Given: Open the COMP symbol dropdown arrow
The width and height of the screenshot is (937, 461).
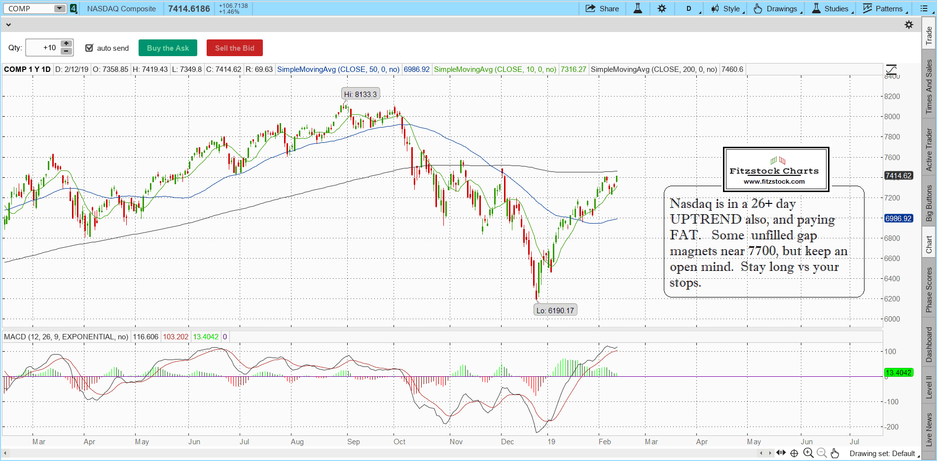Looking at the screenshot, I should point(59,8).
